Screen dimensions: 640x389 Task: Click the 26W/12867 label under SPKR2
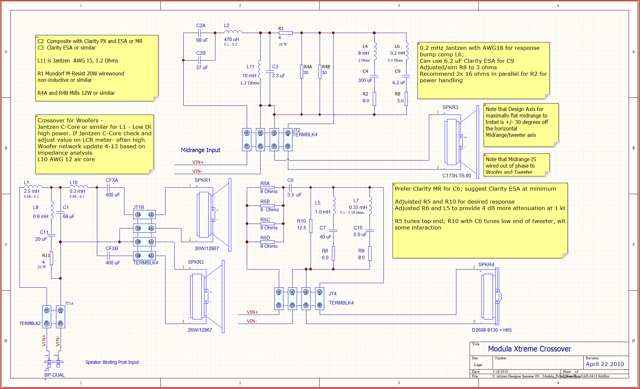point(200,330)
